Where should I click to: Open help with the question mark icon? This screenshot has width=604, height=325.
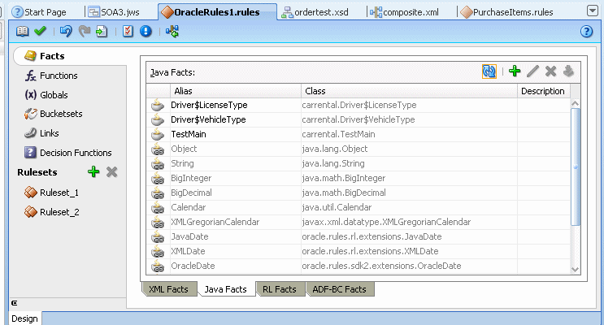pyautogui.click(x=586, y=31)
